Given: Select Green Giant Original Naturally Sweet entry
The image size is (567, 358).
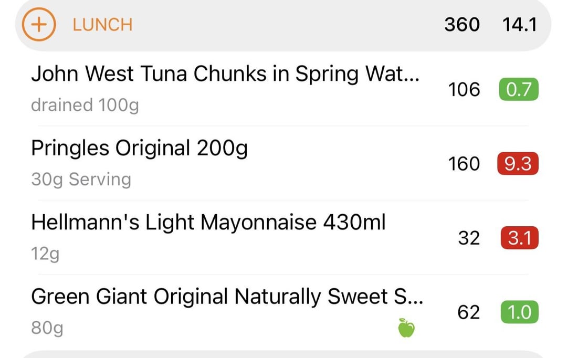Looking at the screenshot, I should (x=227, y=297).
